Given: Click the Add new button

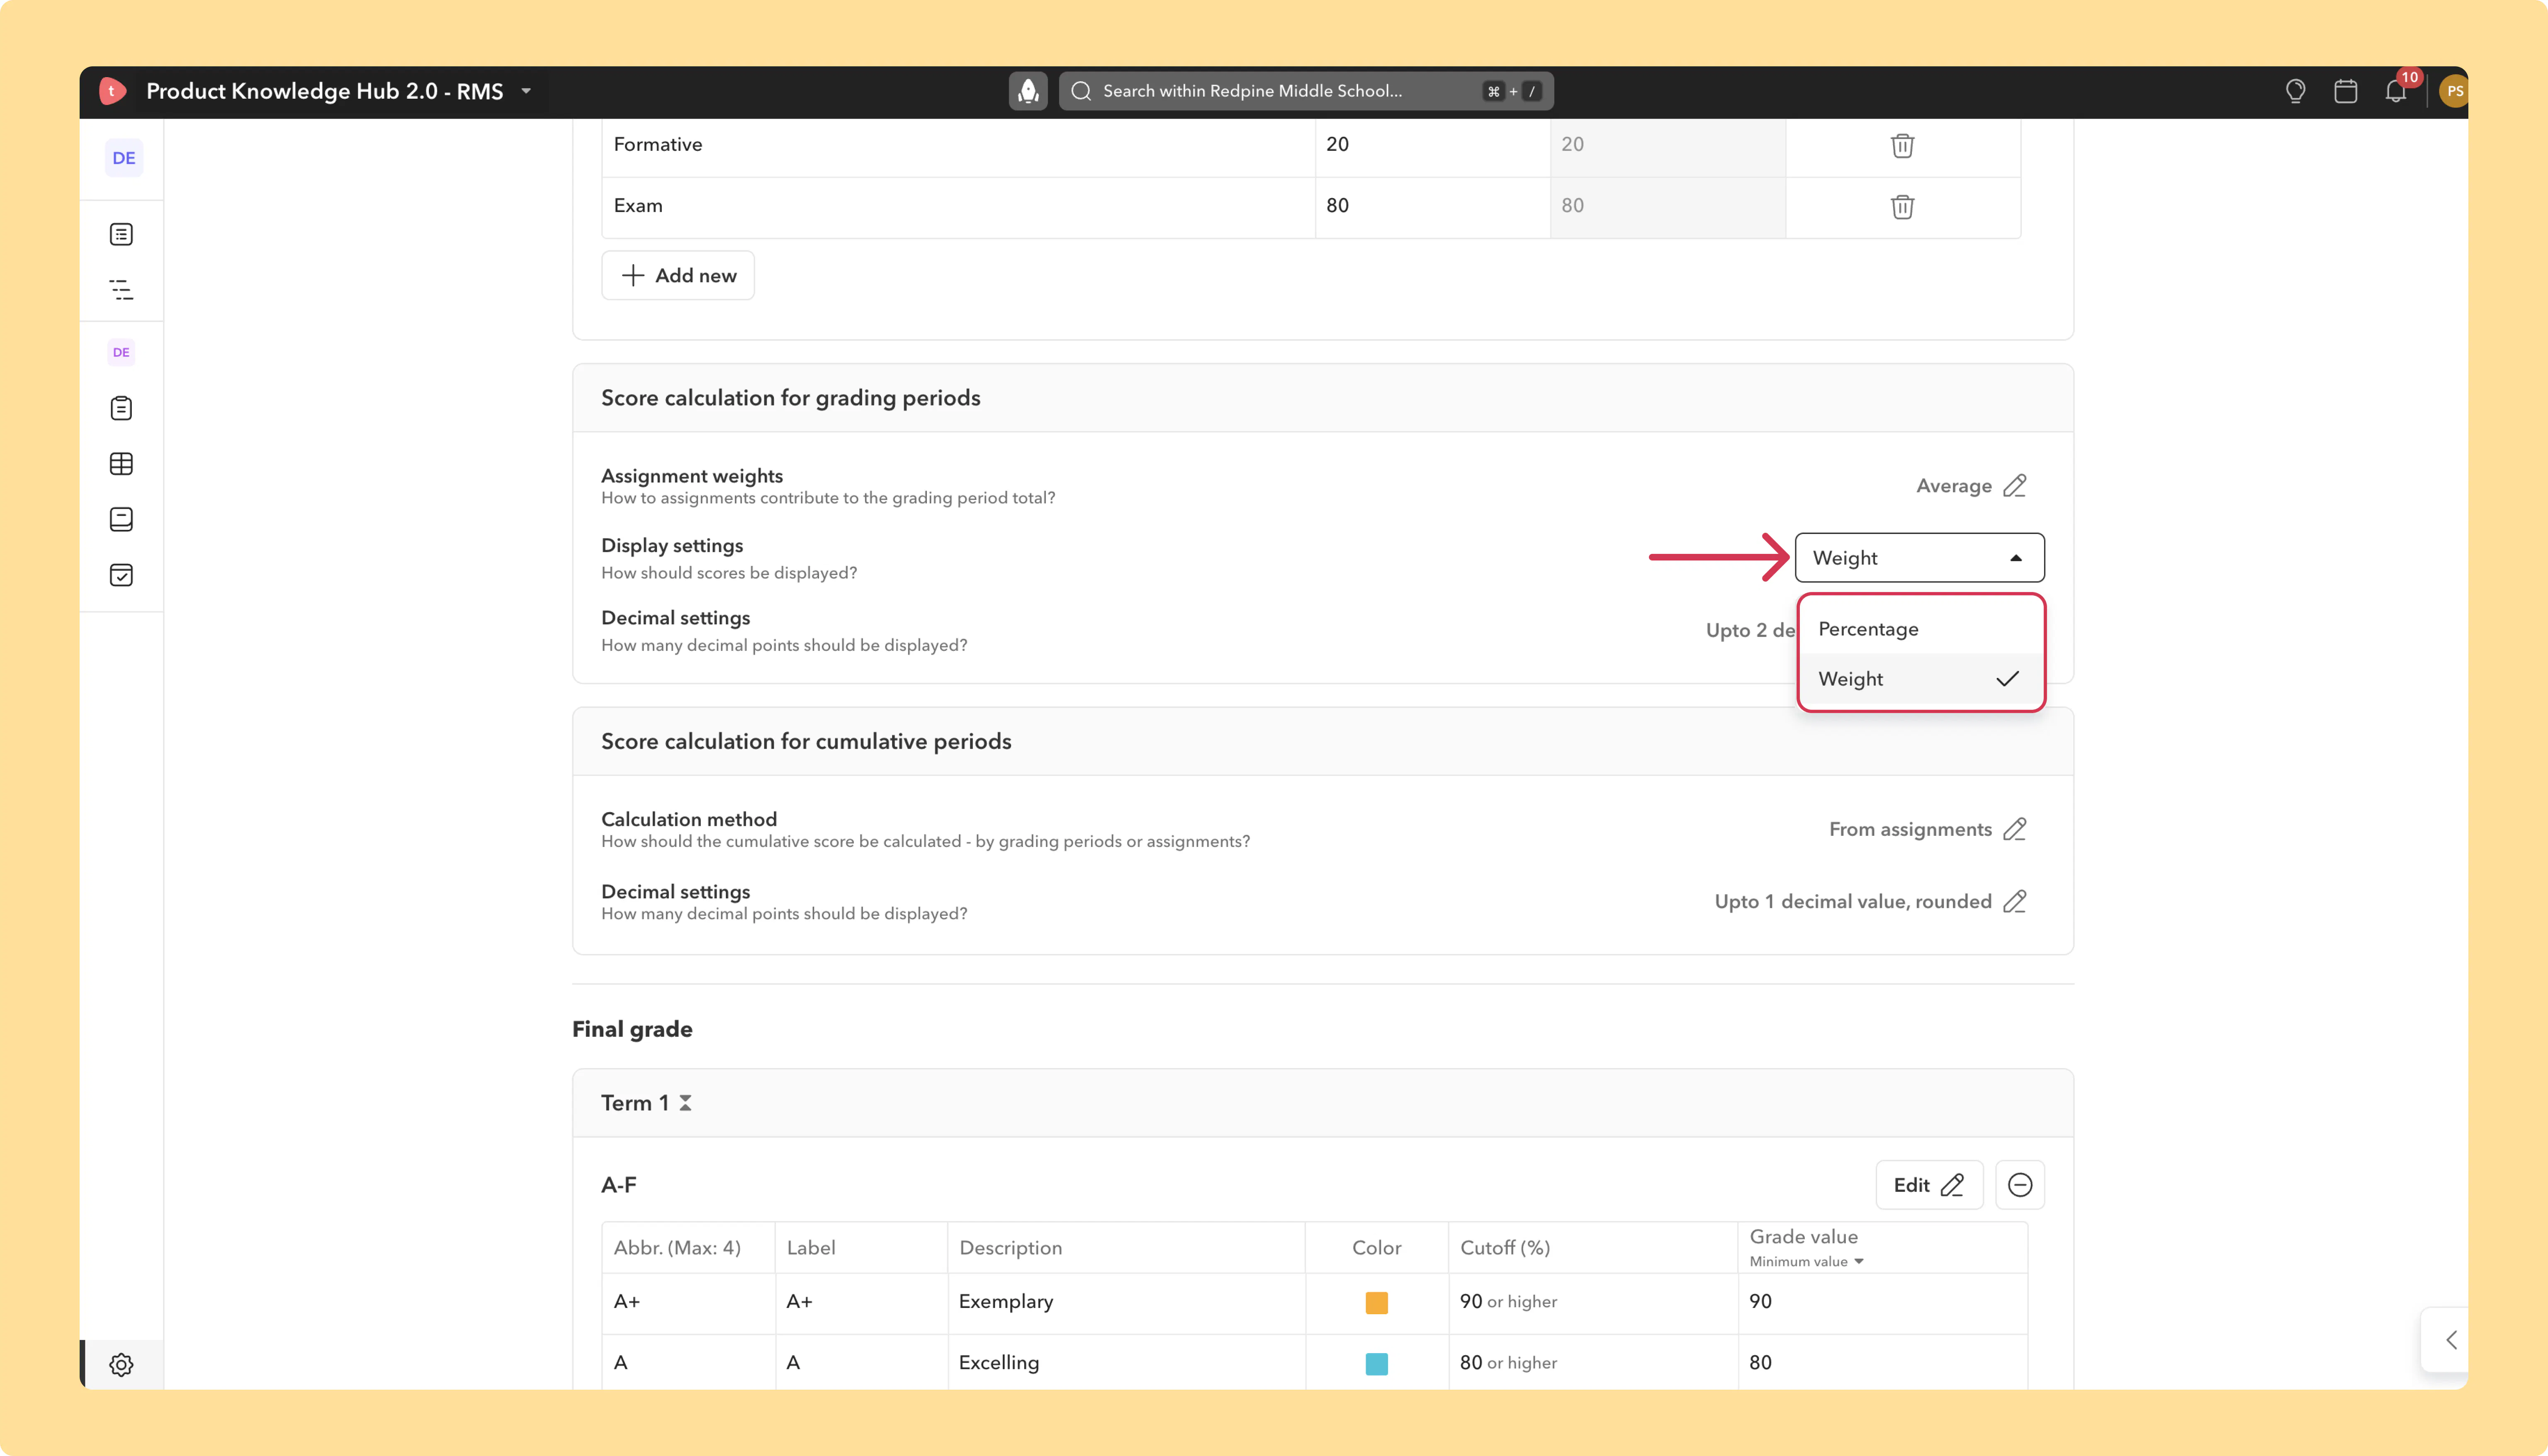Looking at the screenshot, I should pyautogui.click(x=678, y=275).
